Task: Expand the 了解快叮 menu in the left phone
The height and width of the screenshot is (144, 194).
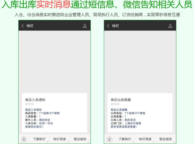Action: (x=39, y=139)
